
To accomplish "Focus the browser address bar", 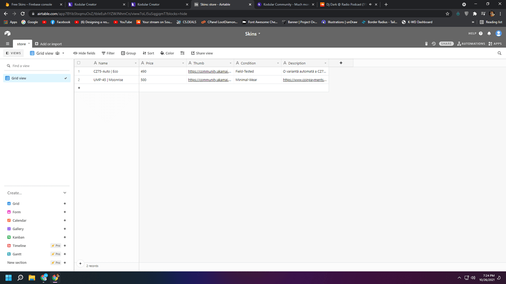I will [239, 14].
